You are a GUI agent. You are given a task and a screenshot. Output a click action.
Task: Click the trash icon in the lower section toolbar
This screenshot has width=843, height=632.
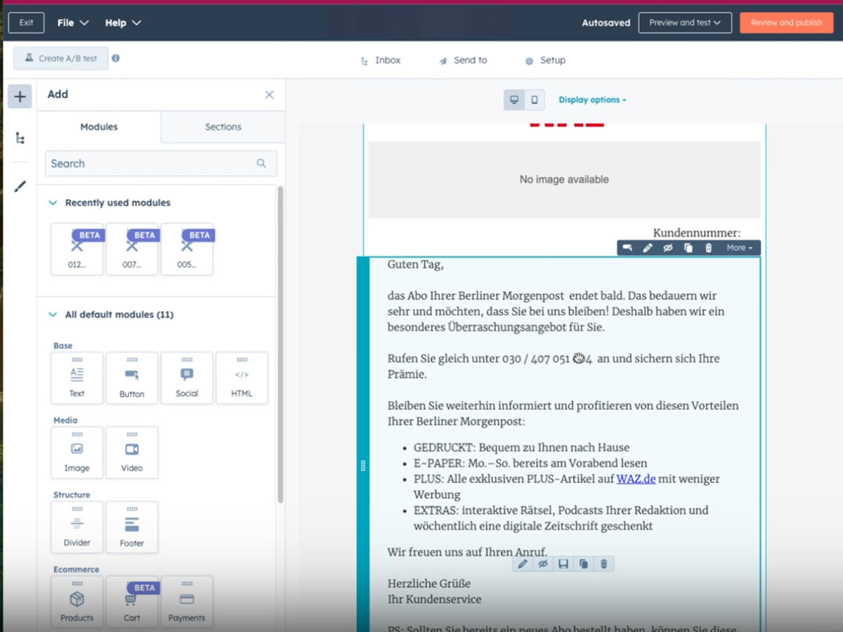click(604, 564)
